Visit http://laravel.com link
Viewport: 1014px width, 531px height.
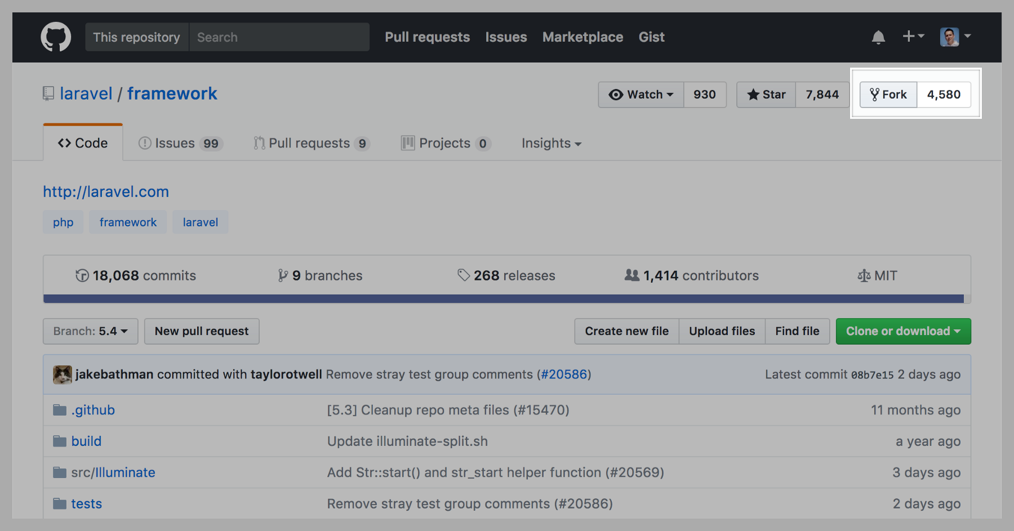(x=106, y=191)
